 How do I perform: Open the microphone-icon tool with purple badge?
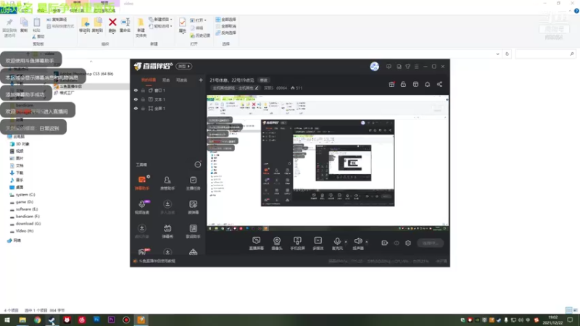coord(141,207)
